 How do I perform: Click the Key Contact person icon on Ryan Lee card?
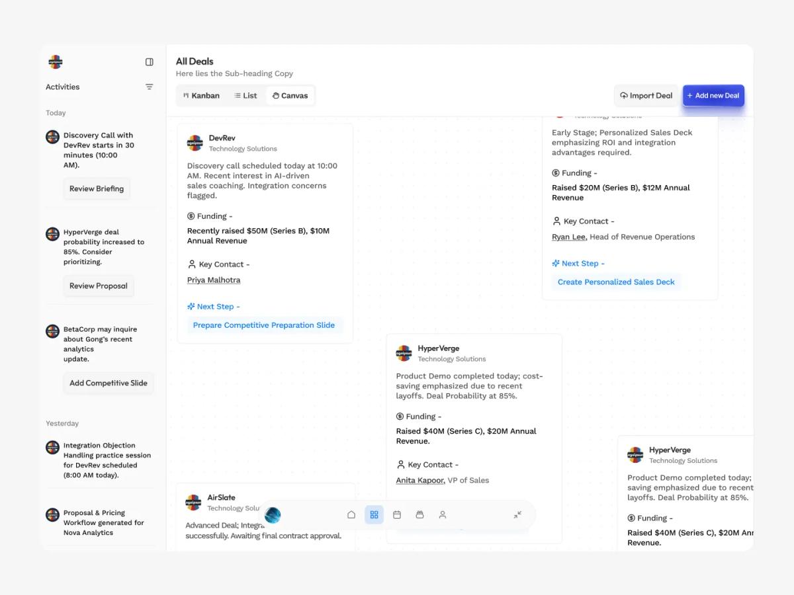pos(556,221)
